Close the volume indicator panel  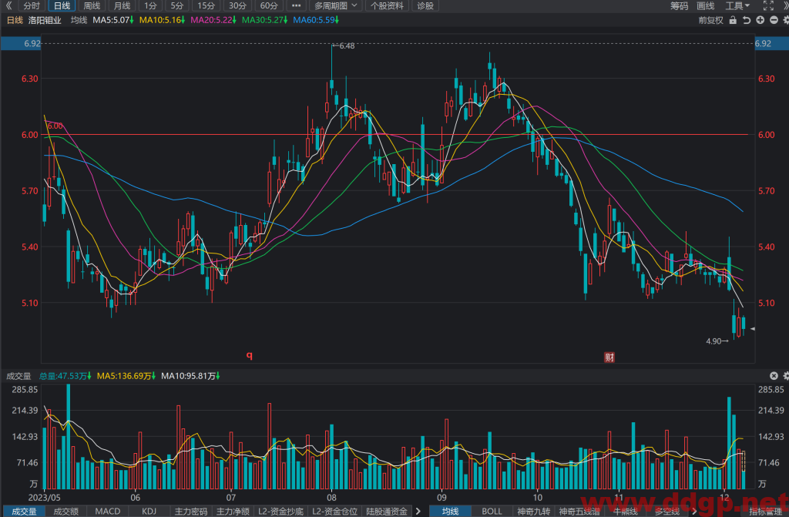pos(774,375)
